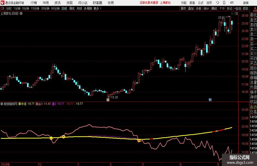Switch to the 5分钟 period tab
Screen dimensions: 257x166
pyautogui.click(x=26, y=8)
